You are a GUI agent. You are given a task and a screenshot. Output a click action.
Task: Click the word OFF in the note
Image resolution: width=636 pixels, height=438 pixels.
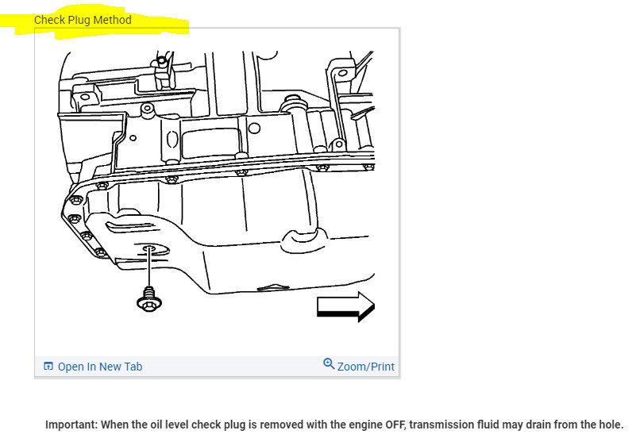pos(395,425)
